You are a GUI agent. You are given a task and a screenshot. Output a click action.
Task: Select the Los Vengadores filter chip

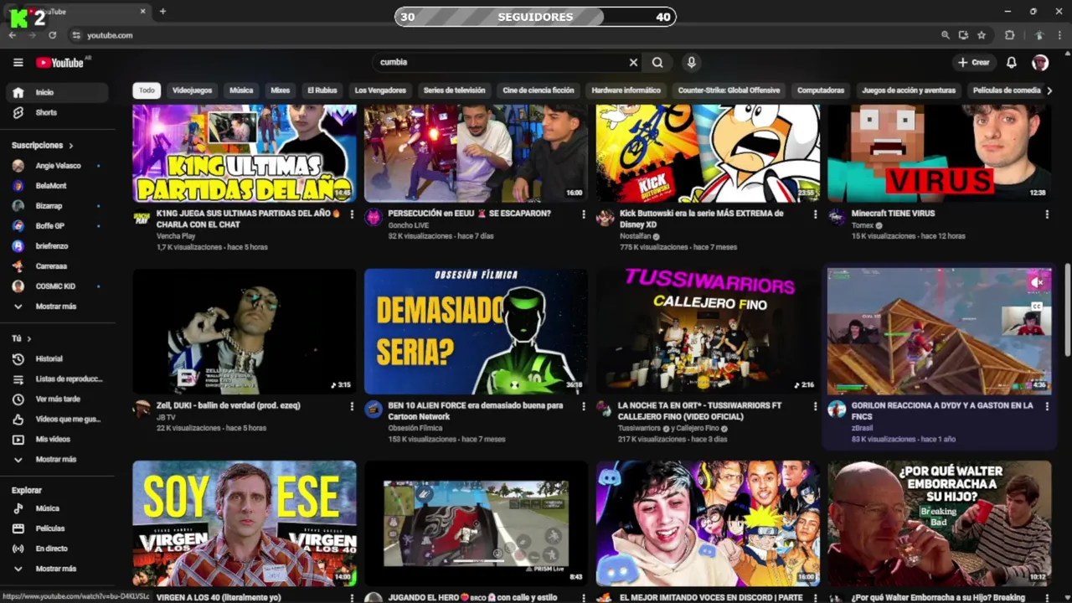(380, 90)
